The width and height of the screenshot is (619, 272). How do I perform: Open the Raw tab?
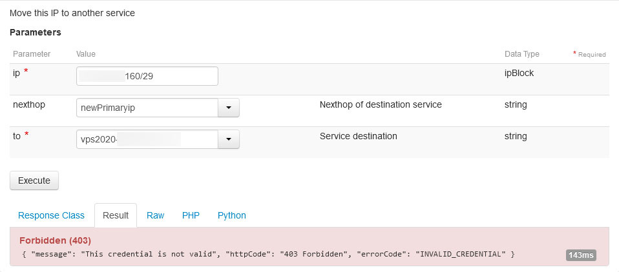155,215
